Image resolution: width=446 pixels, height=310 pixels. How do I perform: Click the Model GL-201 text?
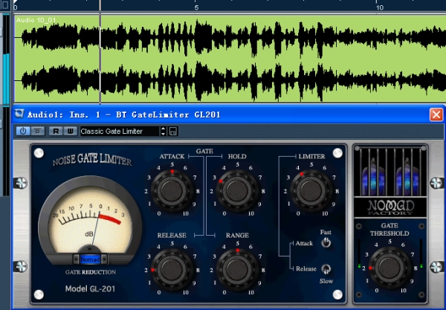(90, 288)
